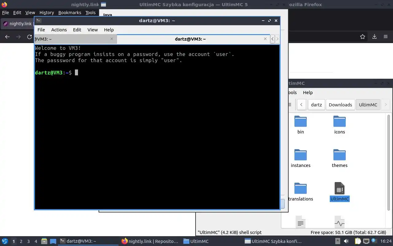The height and width of the screenshot is (246, 393).
Task: Open the Firefox downloads panel
Action: click(374, 37)
